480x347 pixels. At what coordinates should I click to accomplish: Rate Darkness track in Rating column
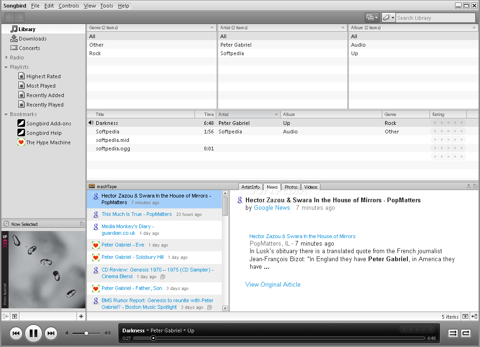click(448, 123)
